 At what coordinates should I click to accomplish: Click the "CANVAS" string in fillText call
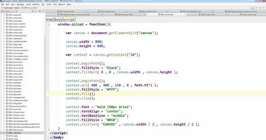tap(109, 125)
